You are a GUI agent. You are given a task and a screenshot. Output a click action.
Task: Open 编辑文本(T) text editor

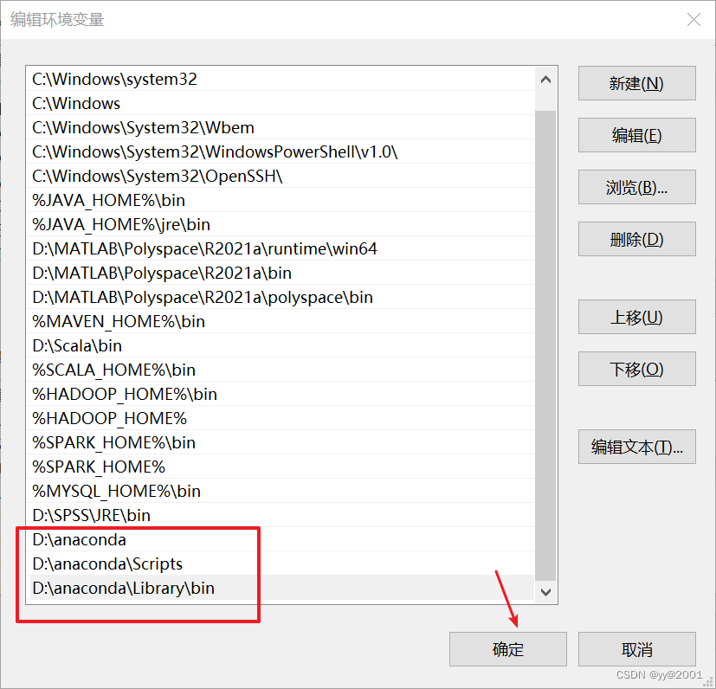pos(636,447)
